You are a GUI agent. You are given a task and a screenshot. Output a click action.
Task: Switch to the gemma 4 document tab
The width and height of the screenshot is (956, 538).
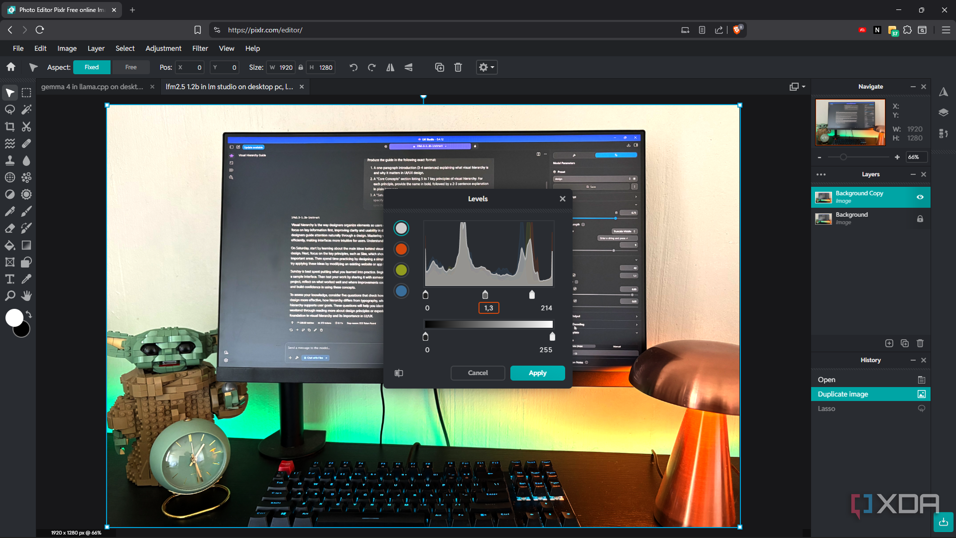pyautogui.click(x=92, y=87)
